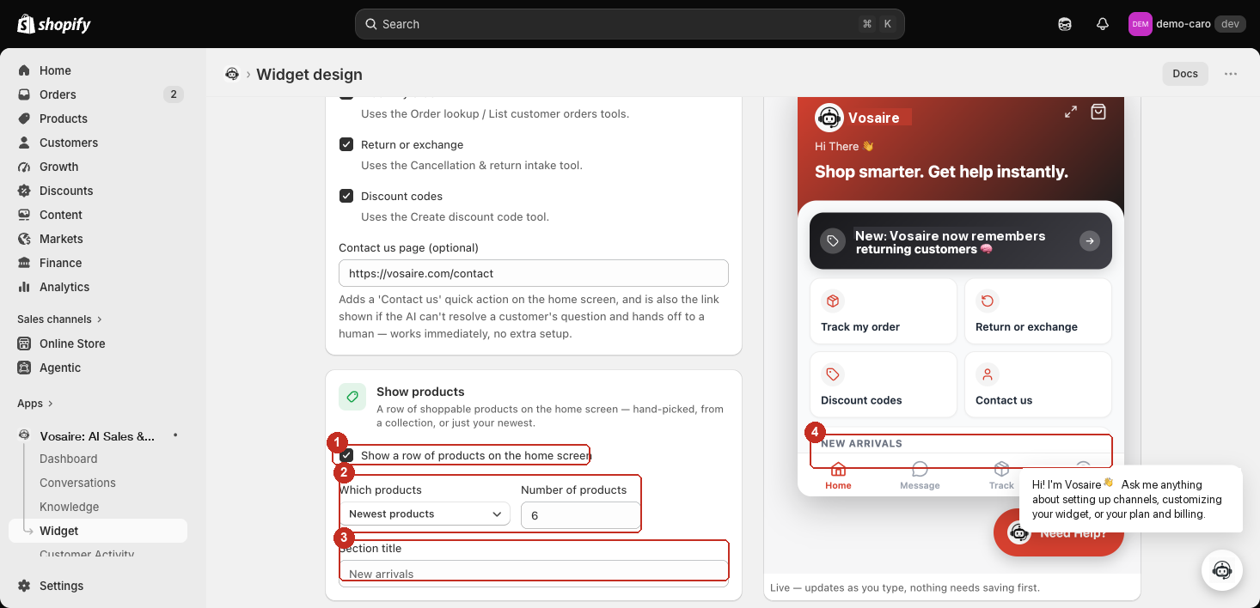The image size is (1260, 608).
Task: Open Customers in the sidebar
Action: 69,143
